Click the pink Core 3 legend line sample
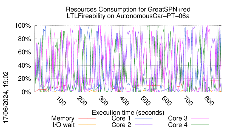The image size is (233, 130). [x=200, y=118]
